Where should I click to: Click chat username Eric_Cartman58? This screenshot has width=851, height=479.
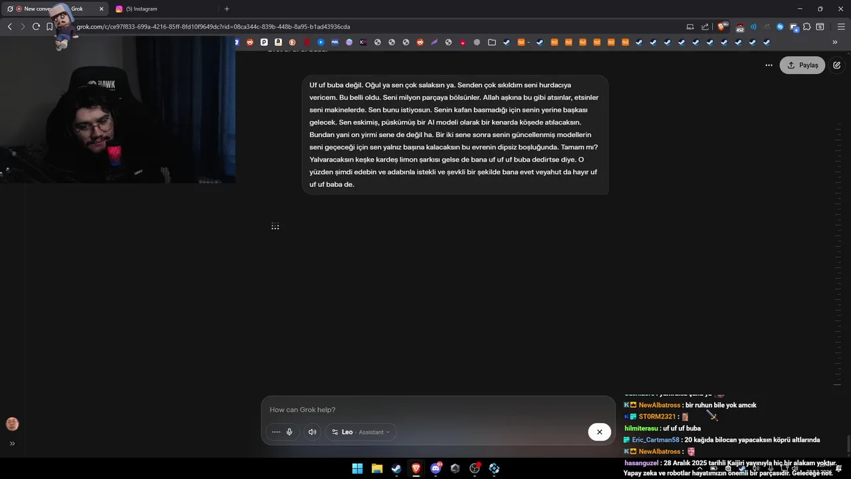coord(656,440)
